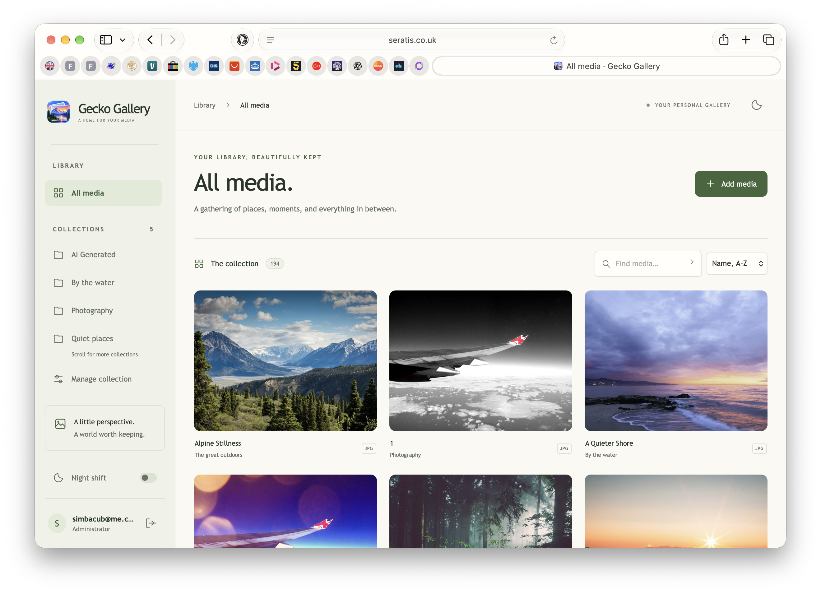
Task: Open the crown crest pinned tab
Action: (255, 66)
